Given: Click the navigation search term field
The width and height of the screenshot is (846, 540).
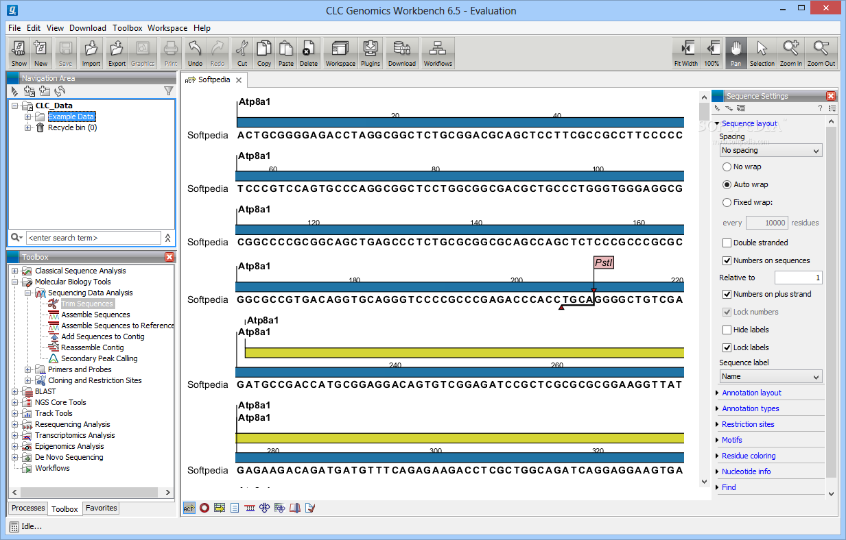Looking at the screenshot, I should [x=93, y=238].
